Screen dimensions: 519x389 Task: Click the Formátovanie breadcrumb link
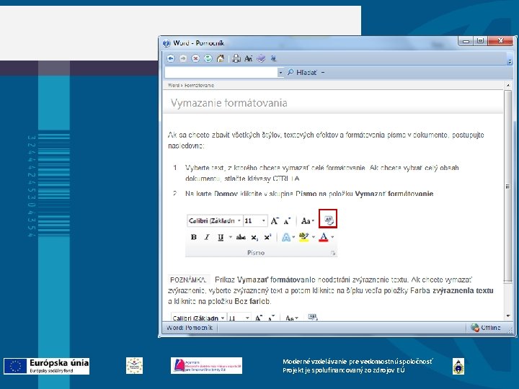[x=199, y=85]
